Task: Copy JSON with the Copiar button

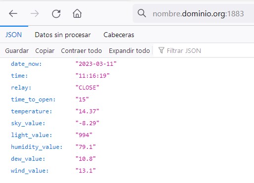Action: click(x=45, y=51)
